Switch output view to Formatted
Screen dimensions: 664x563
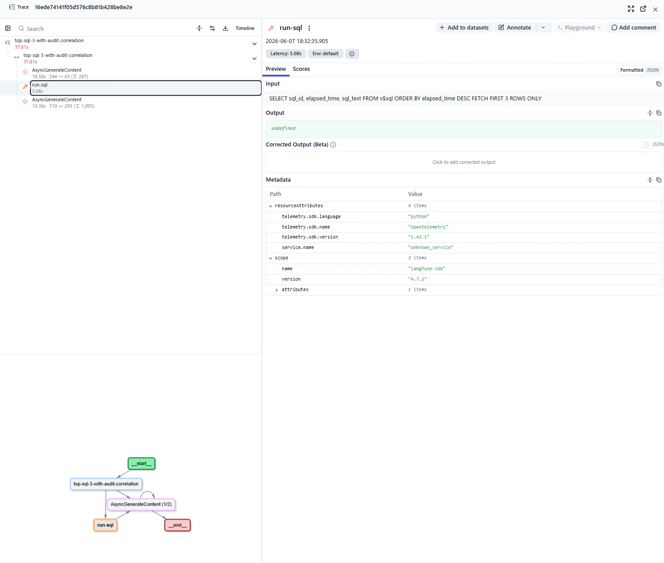(x=631, y=70)
